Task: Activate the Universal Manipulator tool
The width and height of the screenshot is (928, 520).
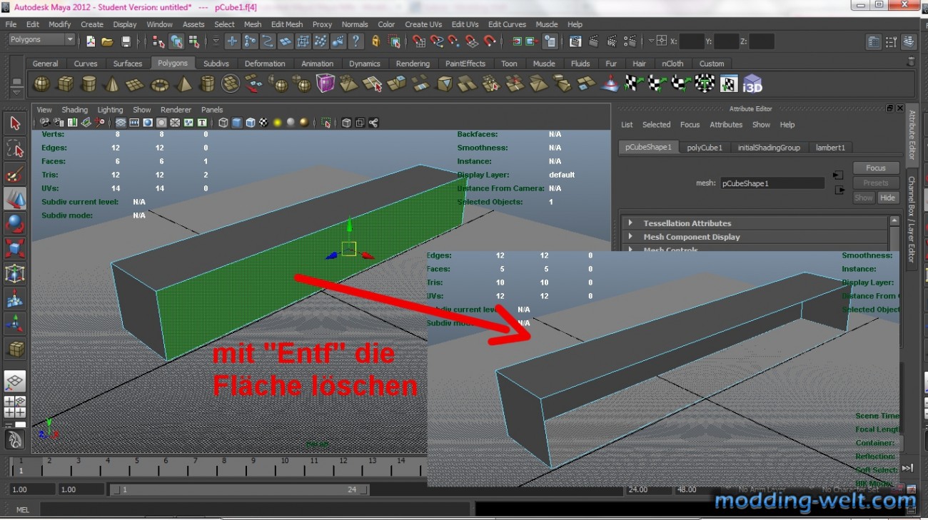Action: [x=15, y=273]
